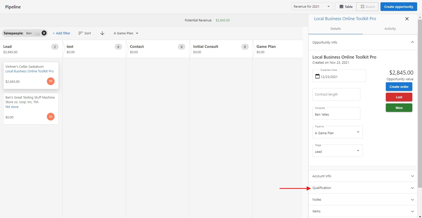Click the $2,845.00 Opportunity value amount
Screen dimensions: 422x218
[x=401, y=73]
